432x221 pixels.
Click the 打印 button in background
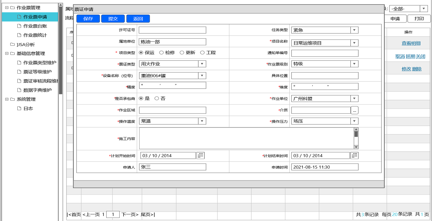coord(419,19)
